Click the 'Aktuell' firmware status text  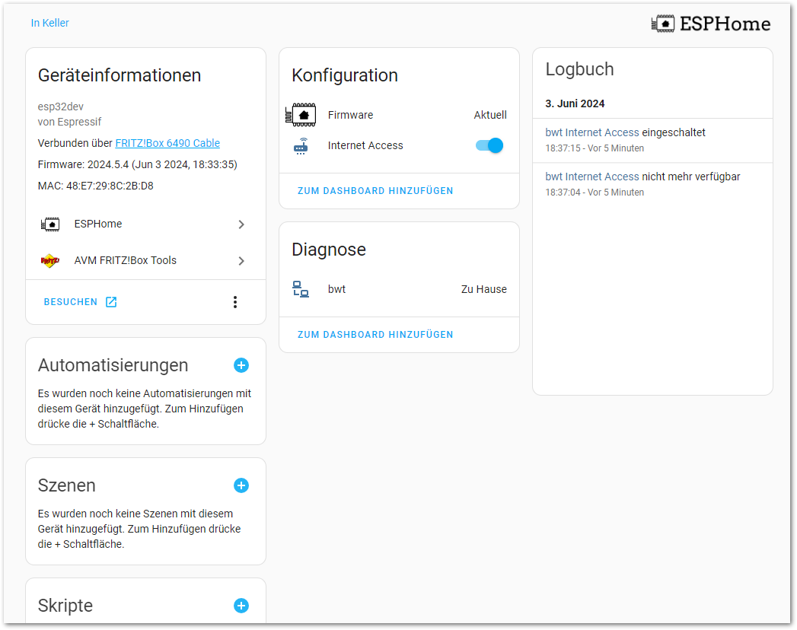click(x=490, y=116)
